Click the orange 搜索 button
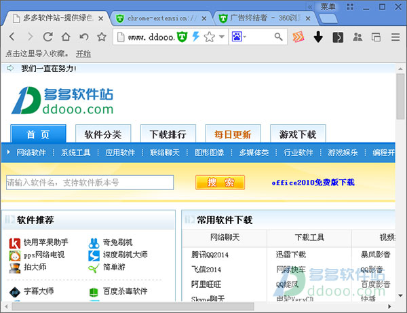The width and height of the screenshot is (407, 313). pos(220,183)
